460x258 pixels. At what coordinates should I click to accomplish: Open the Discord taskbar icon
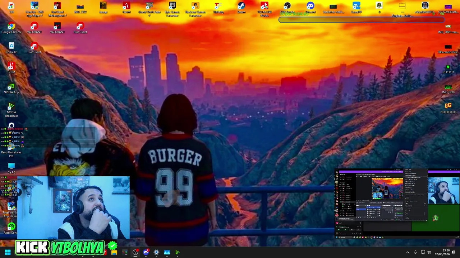(x=146, y=252)
